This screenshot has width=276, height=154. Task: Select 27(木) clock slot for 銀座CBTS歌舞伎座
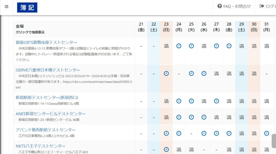coord(216,46)
